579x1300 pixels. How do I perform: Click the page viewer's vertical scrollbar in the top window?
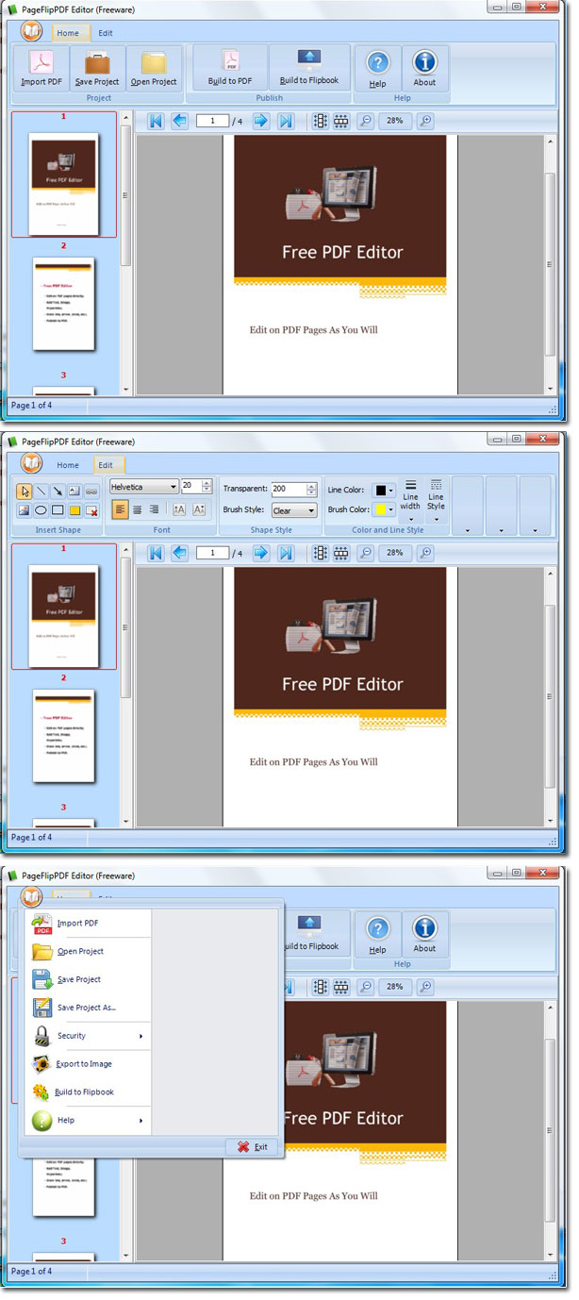(550, 265)
